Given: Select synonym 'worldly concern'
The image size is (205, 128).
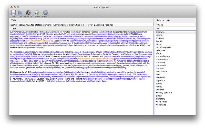Looking at the screenshot, I should [164, 93].
